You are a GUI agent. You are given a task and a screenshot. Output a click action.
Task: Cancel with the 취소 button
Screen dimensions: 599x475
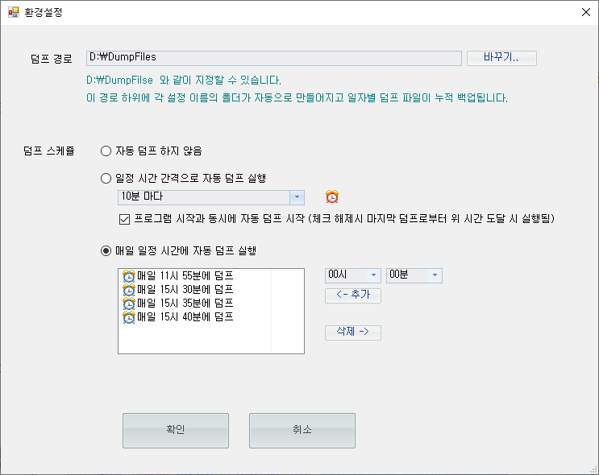(x=302, y=431)
